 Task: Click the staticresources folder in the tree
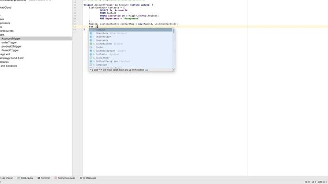coord(7,31)
